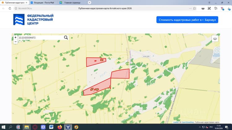Click the cadastral number search field
Image resolution: width=232 pixels, height=130 pixels.
click(41, 38)
